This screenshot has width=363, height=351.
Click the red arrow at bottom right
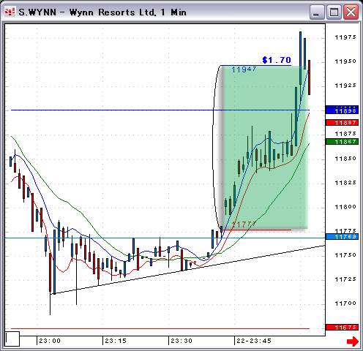(353, 341)
